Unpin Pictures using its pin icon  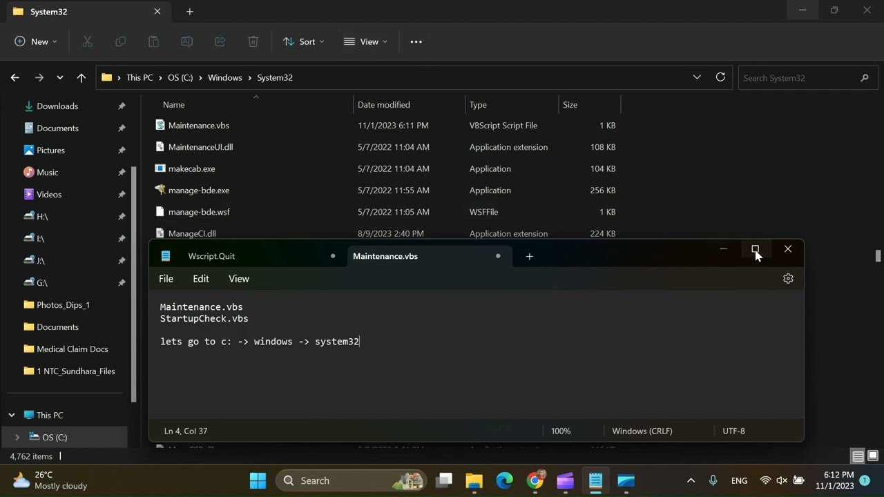point(122,150)
